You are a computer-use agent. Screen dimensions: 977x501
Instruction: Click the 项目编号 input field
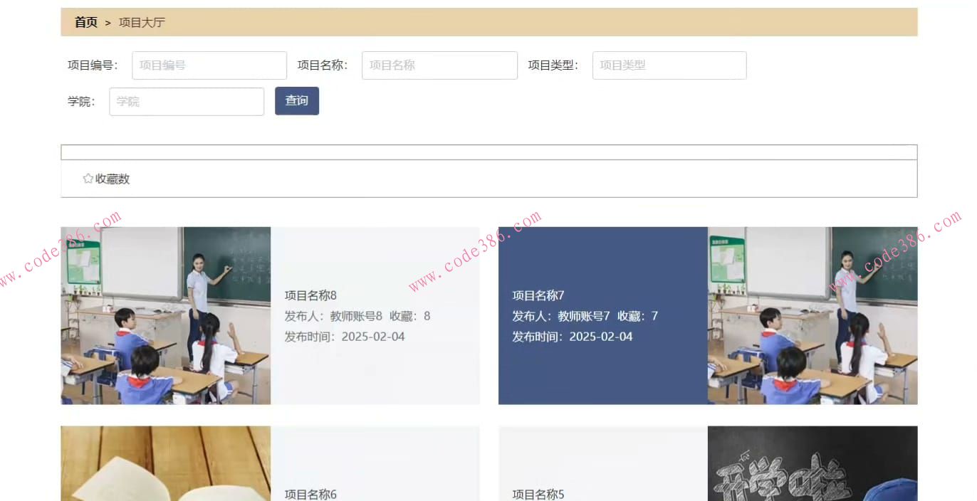click(209, 65)
